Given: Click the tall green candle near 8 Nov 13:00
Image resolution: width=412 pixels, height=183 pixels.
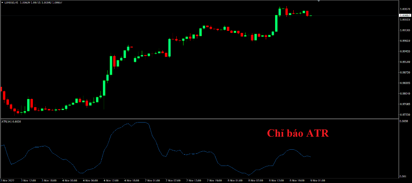Looking at the screenshot, I should pyautogui.click(x=276, y=23).
